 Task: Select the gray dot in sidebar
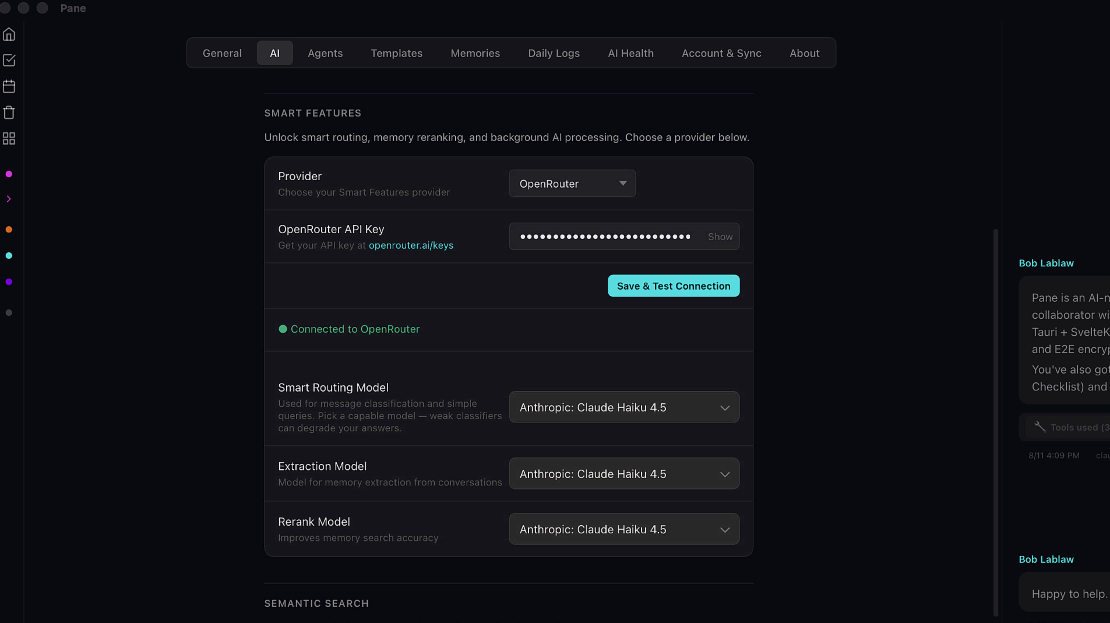pyautogui.click(x=9, y=313)
